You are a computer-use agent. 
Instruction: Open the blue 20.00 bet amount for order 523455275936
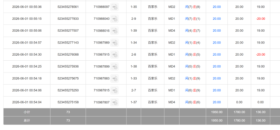pos(217,66)
